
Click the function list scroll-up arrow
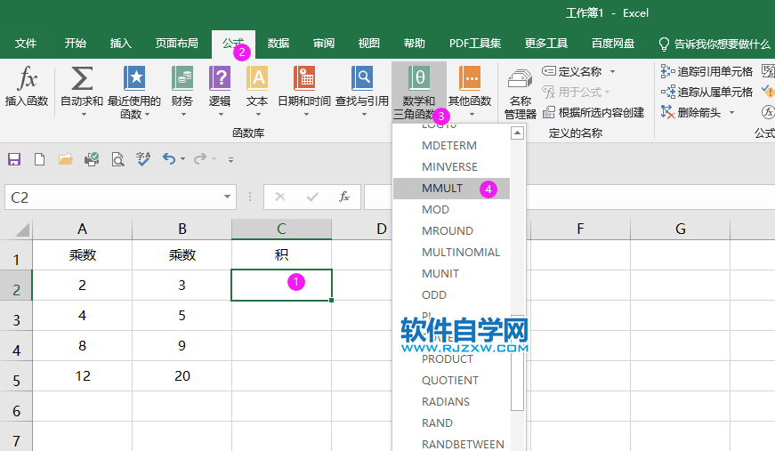tap(517, 133)
